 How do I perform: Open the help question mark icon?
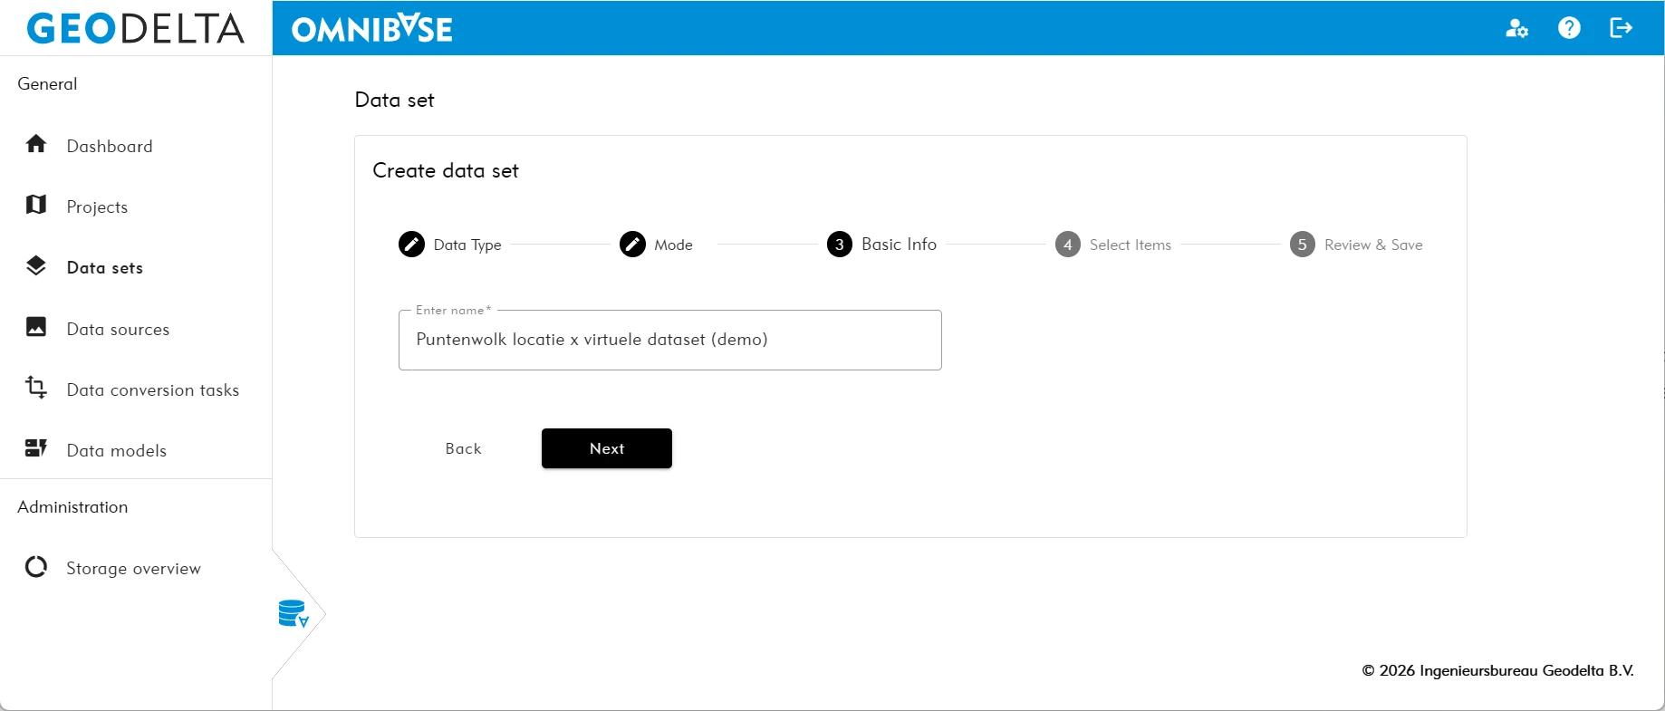(1569, 28)
